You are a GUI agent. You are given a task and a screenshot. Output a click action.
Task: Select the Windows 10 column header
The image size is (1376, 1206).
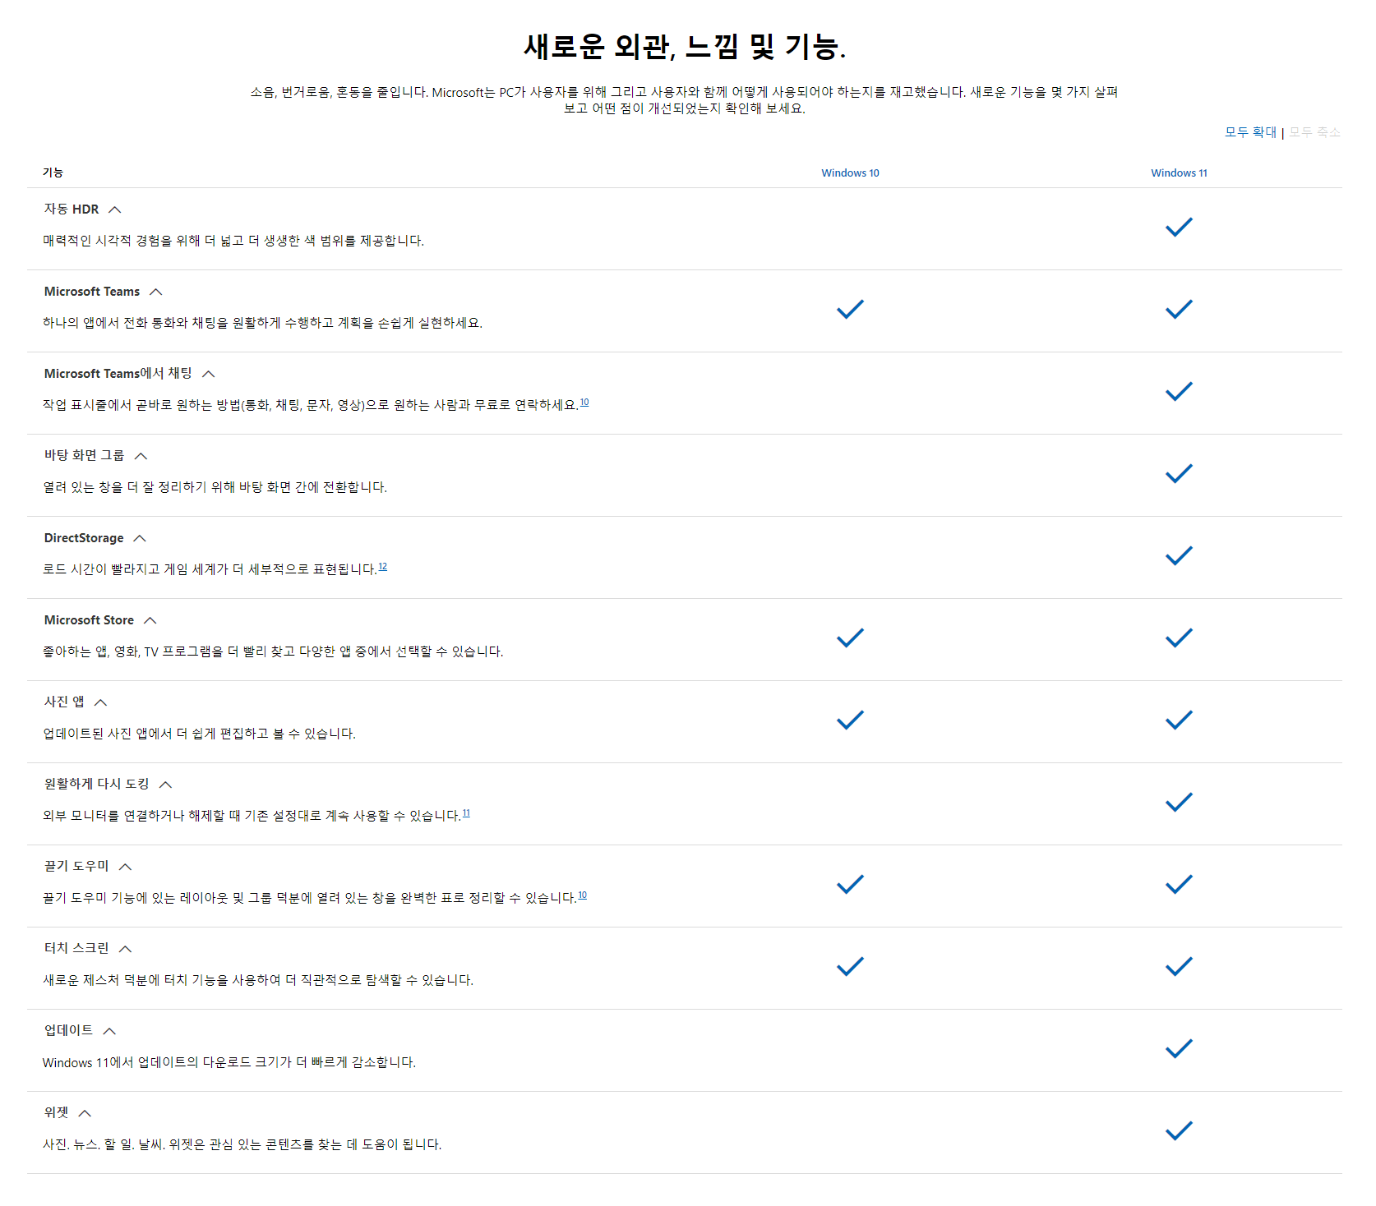[850, 173]
